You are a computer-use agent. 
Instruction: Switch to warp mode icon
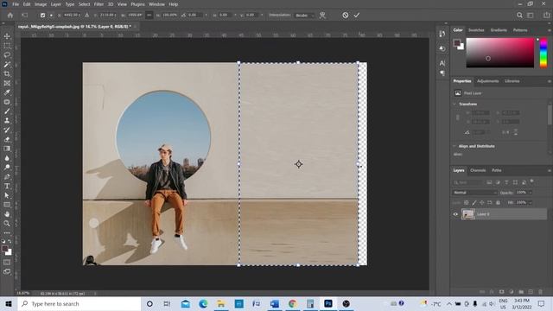click(322, 16)
